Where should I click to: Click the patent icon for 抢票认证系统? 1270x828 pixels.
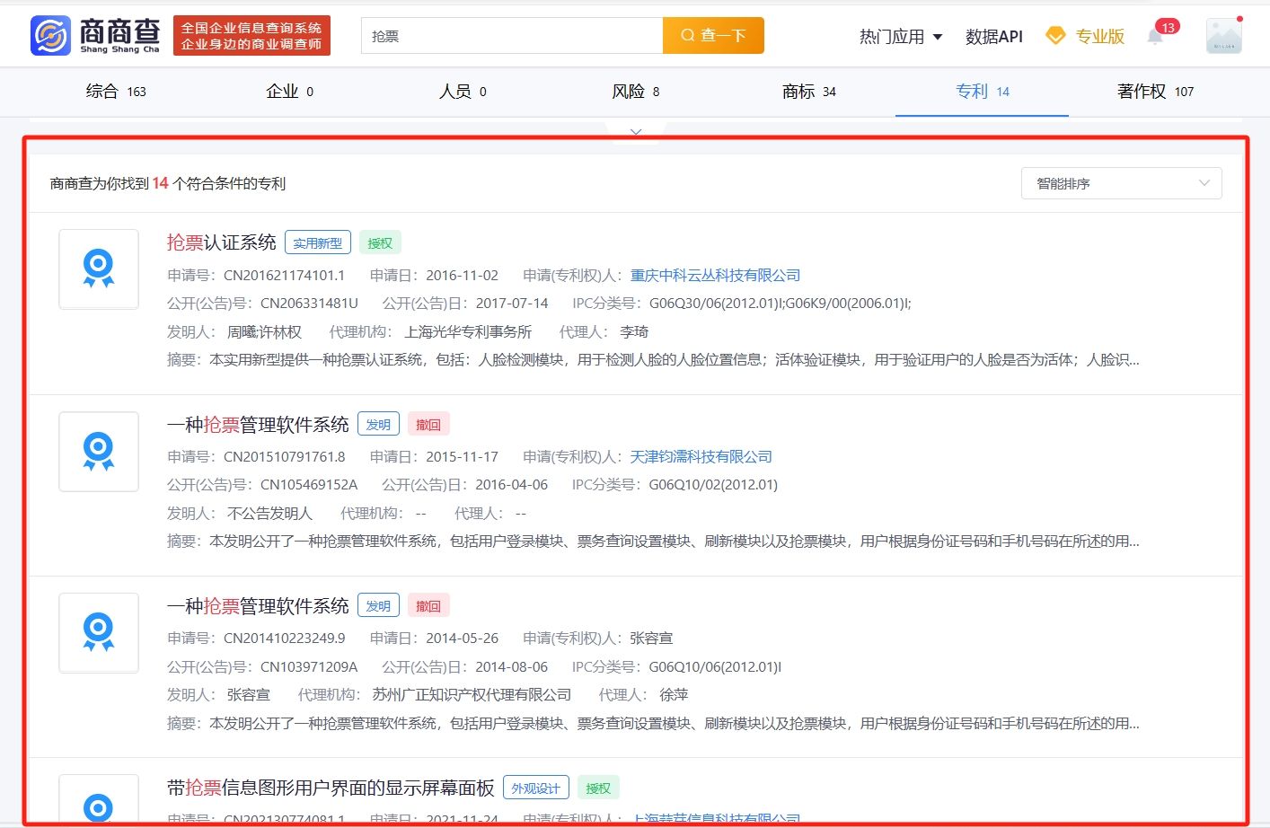[x=99, y=269]
